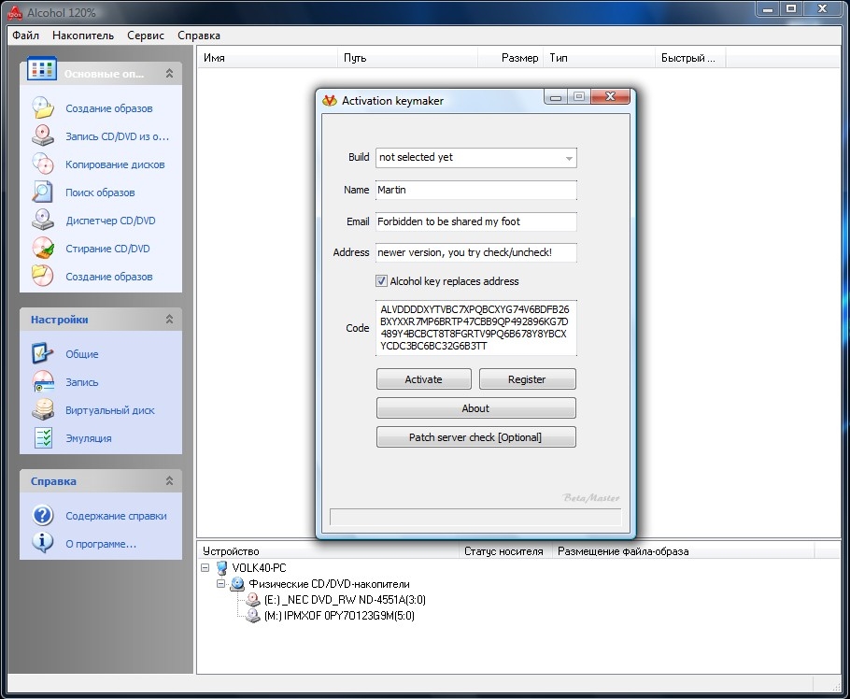Click the Виртуальный диск icon

[43, 410]
